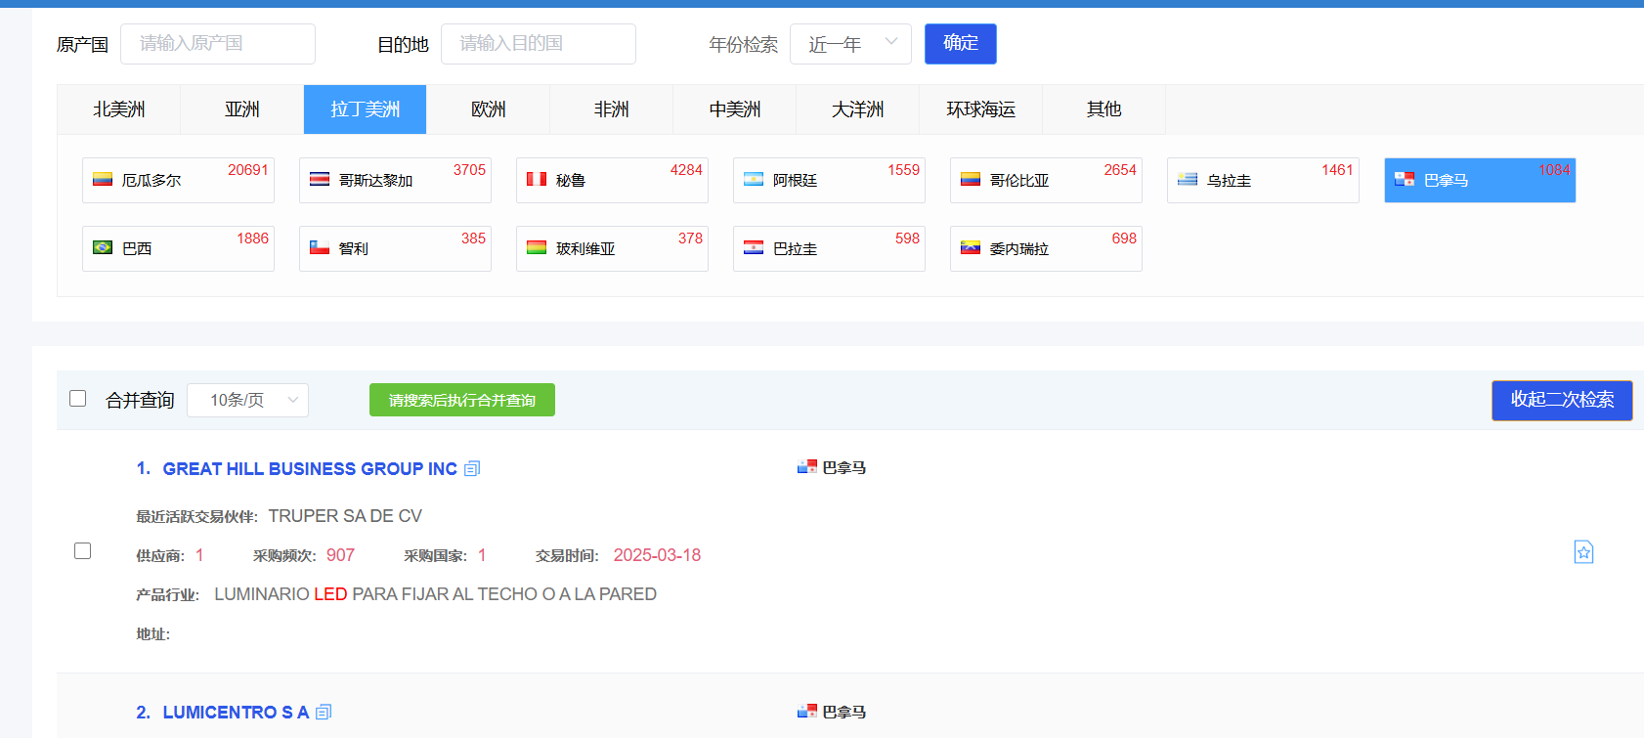Pick the Chile flag country tile
Viewport: 1644px width, 738px height.
[395, 249]
